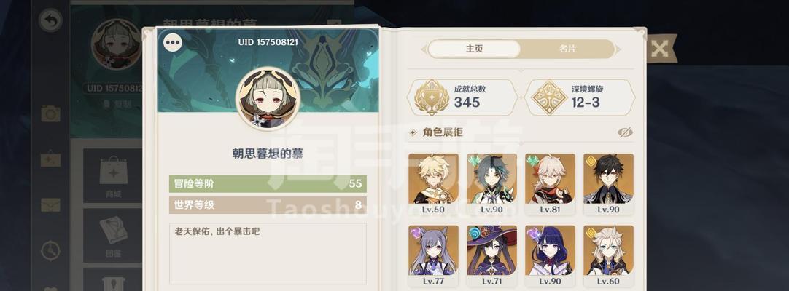Switch to the 主页 tab
This screenshot has width=789, height=291.
(x=474, y=49)
